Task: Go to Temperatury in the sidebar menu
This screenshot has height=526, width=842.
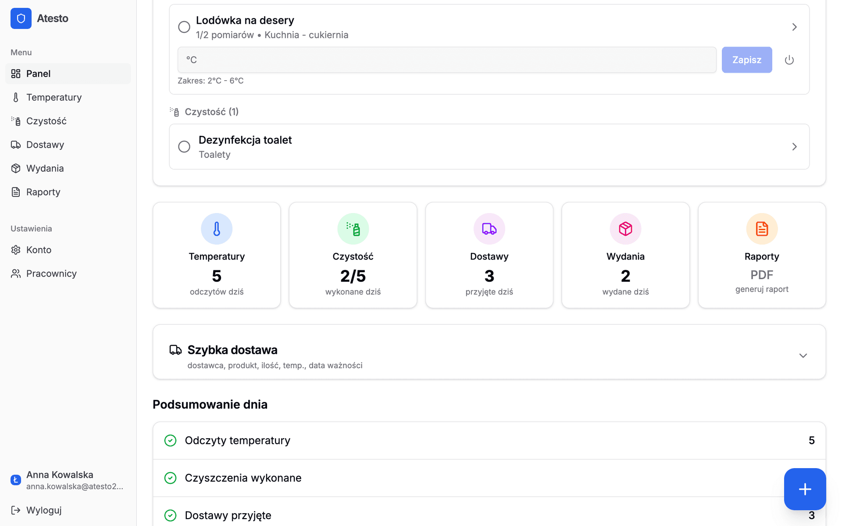Action: point(54,97)
